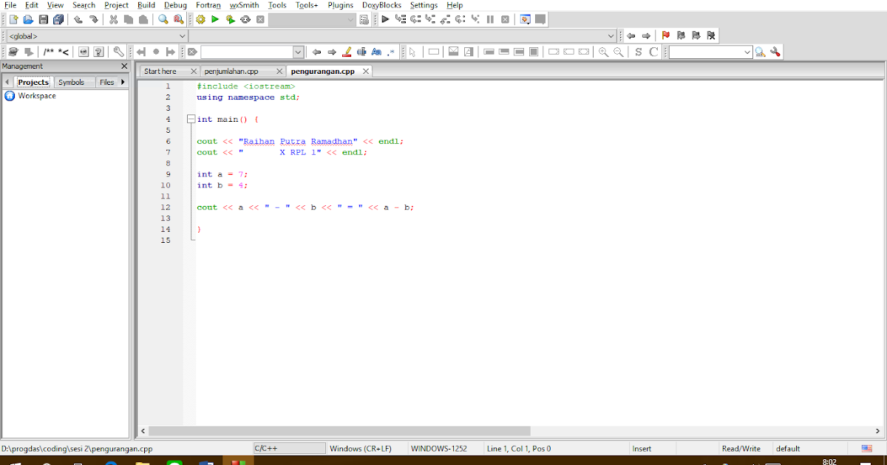Save all open files

(60, 19)
